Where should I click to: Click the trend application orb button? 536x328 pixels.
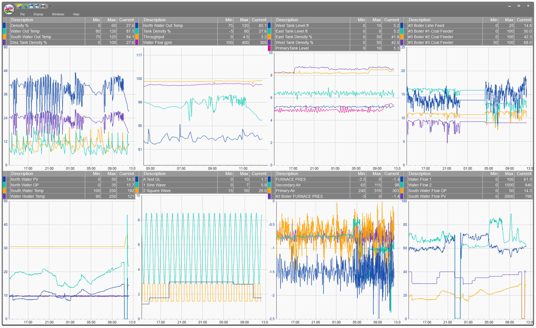(x=9, y=9)
